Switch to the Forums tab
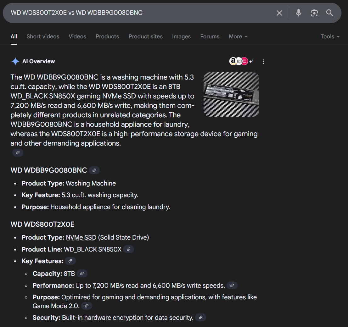Image resolution: width=348 pixels, height=327 pixels. pyautogui.click(x=210, y=36)
